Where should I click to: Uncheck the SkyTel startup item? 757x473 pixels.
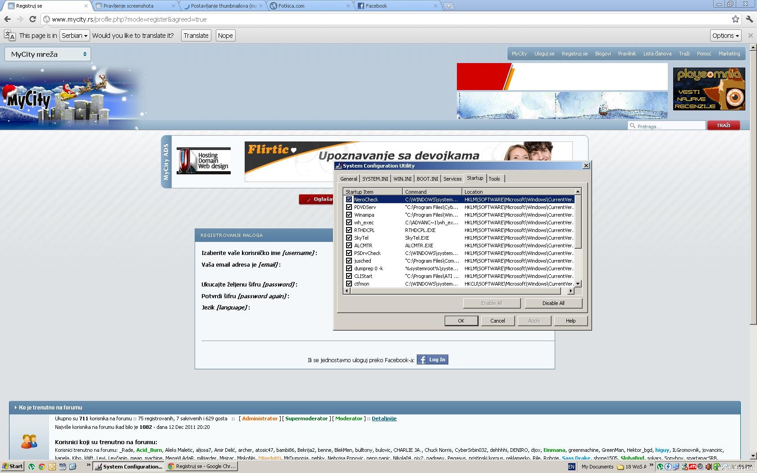coord(349,238)
